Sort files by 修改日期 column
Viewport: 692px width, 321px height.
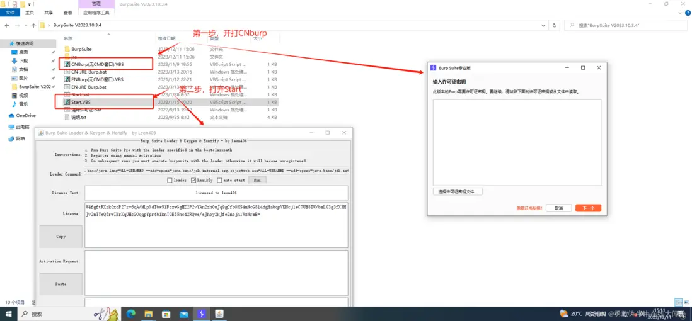tap(167, 38)
